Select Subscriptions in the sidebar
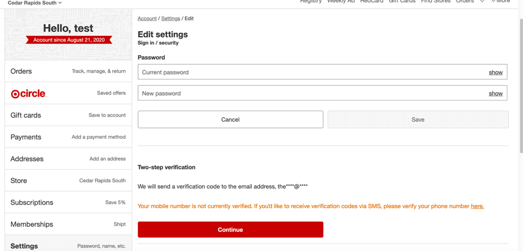 [x=68, y=203]
